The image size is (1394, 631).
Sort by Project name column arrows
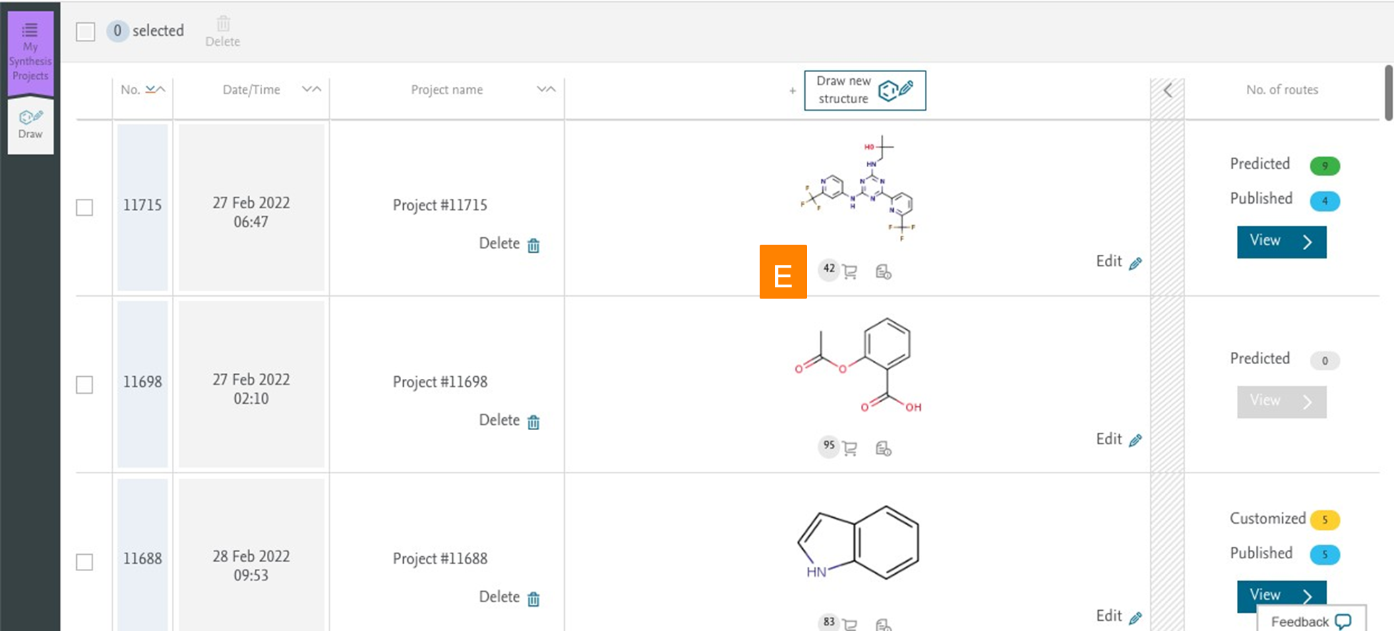click(546, 90)
